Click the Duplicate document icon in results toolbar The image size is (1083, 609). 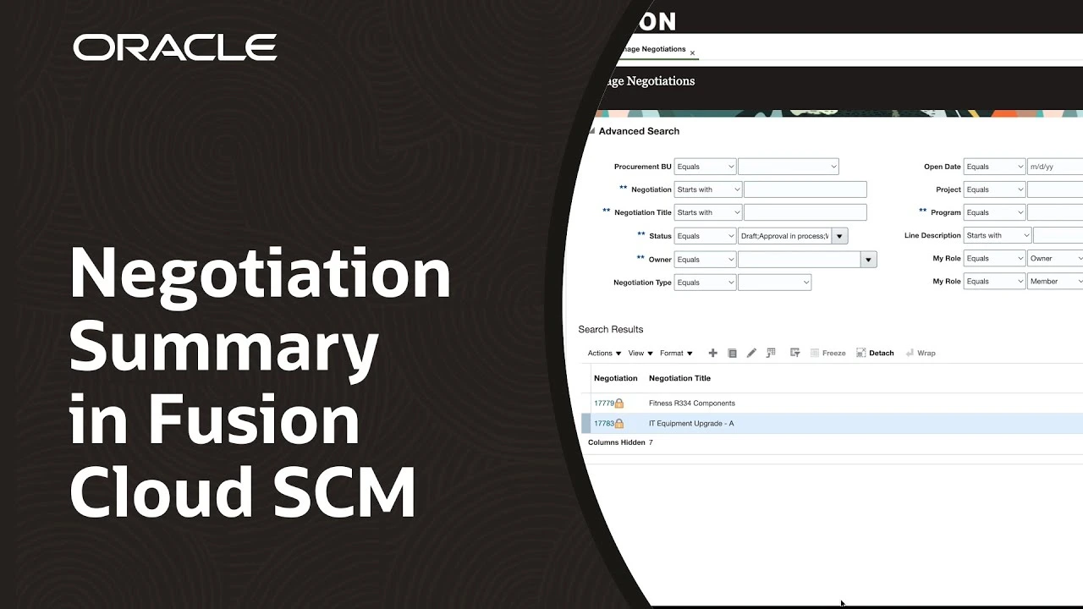tap(732, 353)
